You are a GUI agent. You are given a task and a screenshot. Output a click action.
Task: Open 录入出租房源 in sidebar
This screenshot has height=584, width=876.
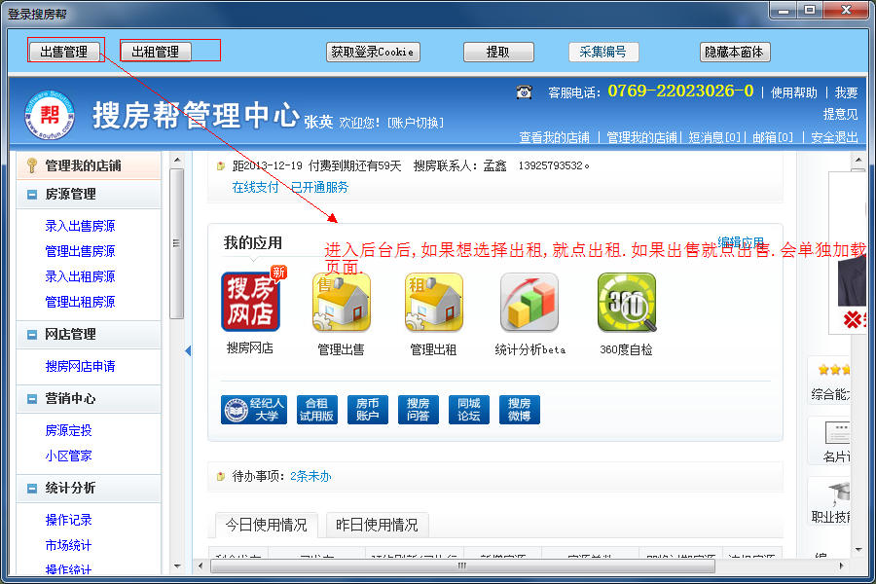(80, 276)
